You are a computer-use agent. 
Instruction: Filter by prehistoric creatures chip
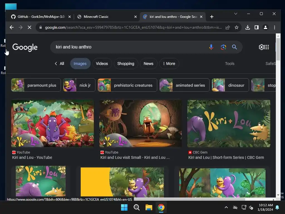point(127,85)
